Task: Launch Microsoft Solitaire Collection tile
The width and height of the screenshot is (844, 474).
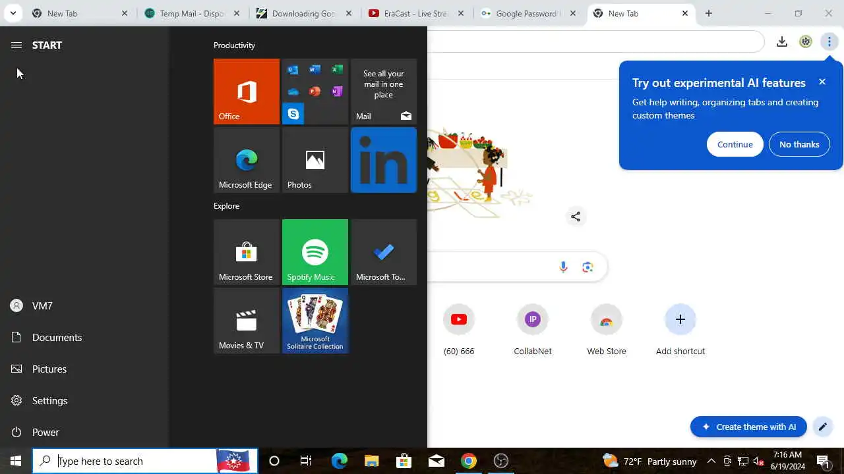Action: (x=315, y=321)
